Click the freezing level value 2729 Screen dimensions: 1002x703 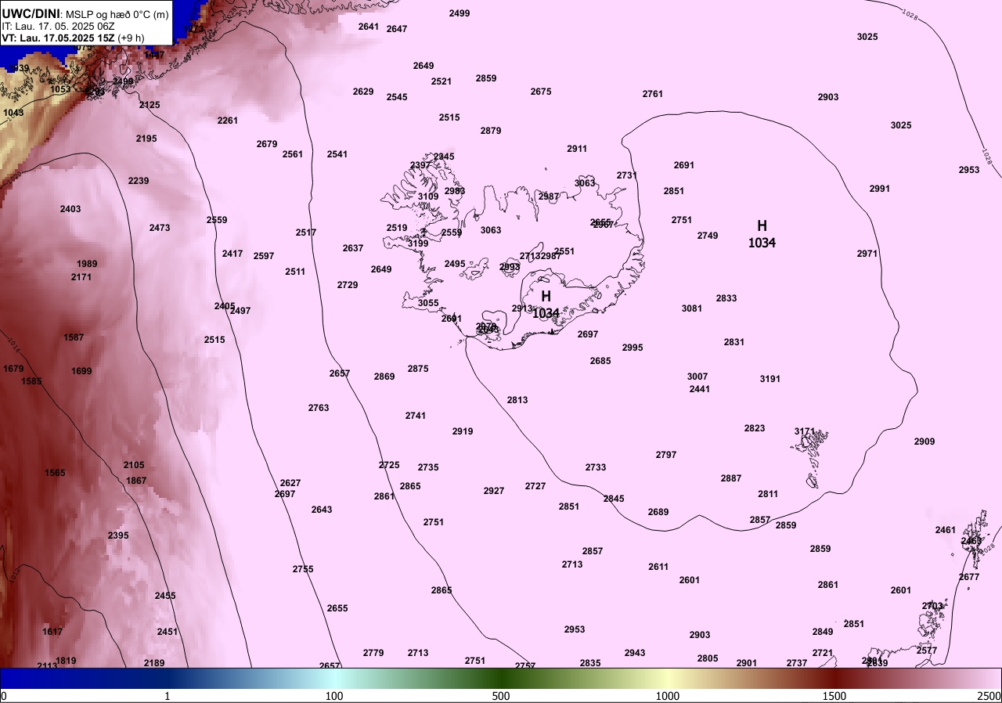[348, 285]
